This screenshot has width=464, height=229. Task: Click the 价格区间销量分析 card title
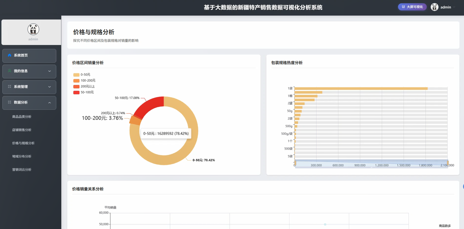[88, 63]
